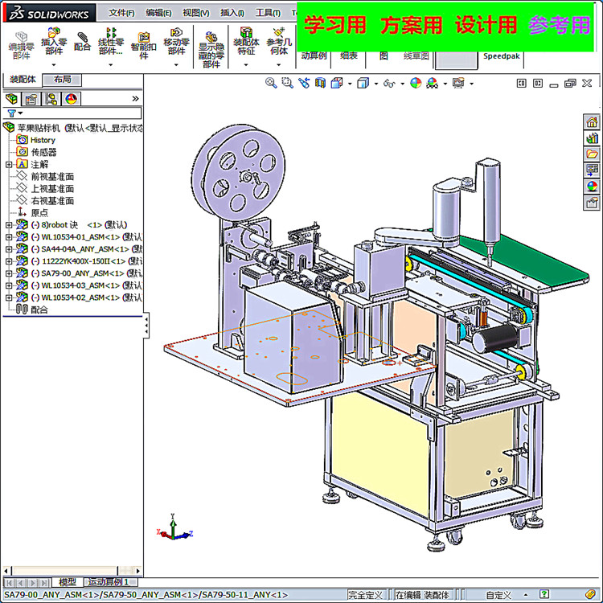Open dropdown arrow under Insert Components
Image resolution: width=603 pixels, height=603 pixels.
coord(54,64)
